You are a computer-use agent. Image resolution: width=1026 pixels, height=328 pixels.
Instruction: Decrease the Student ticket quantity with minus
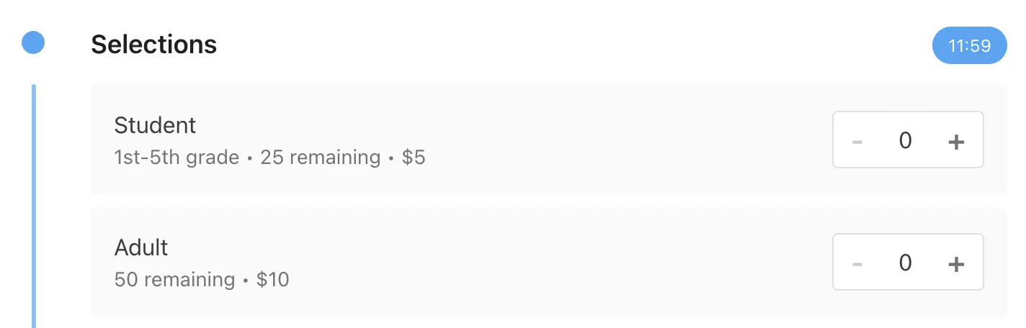click(857, 141)
